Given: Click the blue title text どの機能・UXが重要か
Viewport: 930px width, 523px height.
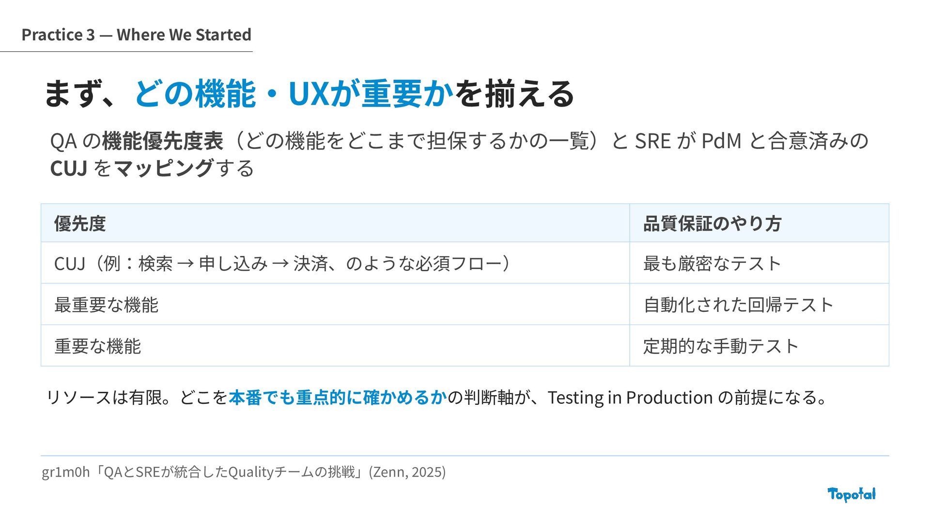Looking at the screenshot, I should pyautogui.click(x=294, y=93).
